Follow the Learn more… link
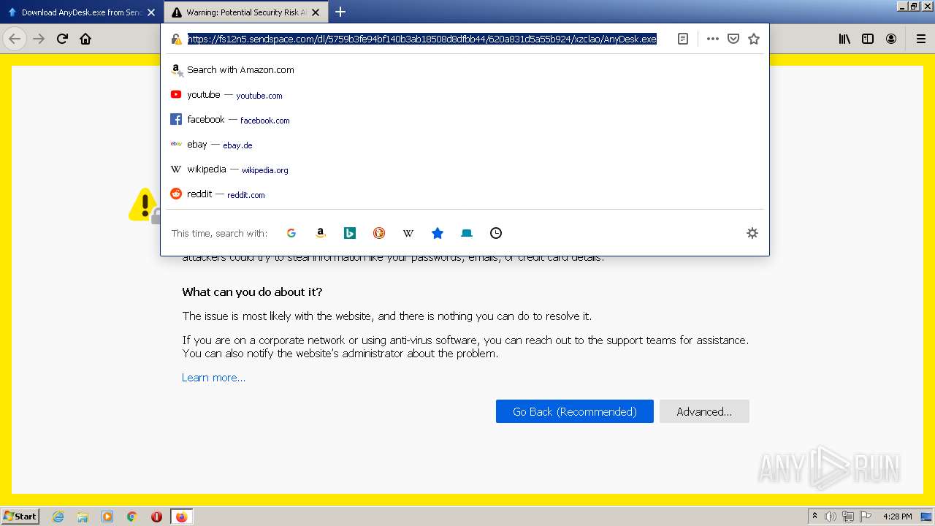 213,378
